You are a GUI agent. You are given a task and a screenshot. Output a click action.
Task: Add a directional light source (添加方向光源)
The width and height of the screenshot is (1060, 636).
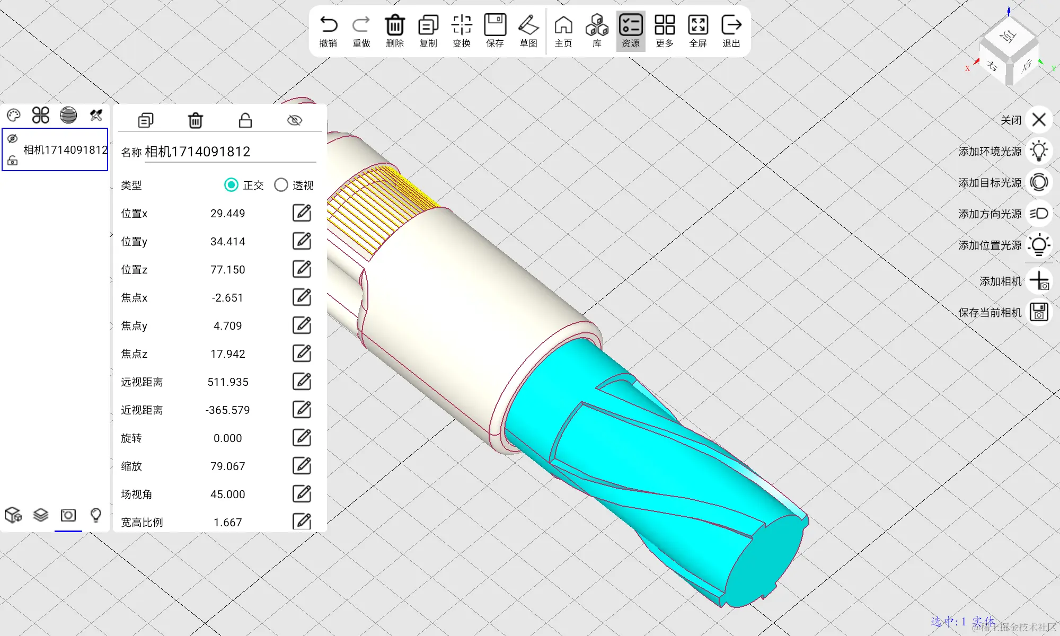click(1038, 214)
